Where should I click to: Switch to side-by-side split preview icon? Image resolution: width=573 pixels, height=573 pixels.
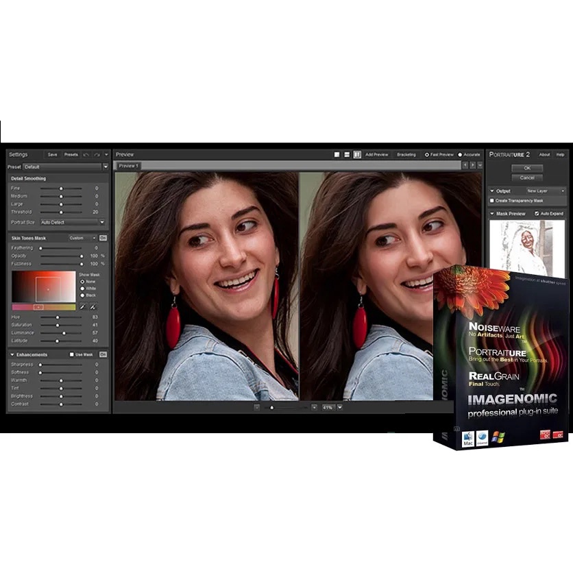(x=357, y=155)
